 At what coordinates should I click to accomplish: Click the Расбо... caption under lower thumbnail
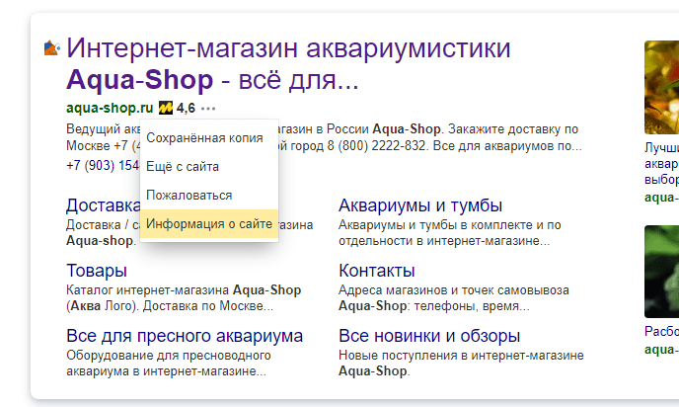tap(661, 331)
